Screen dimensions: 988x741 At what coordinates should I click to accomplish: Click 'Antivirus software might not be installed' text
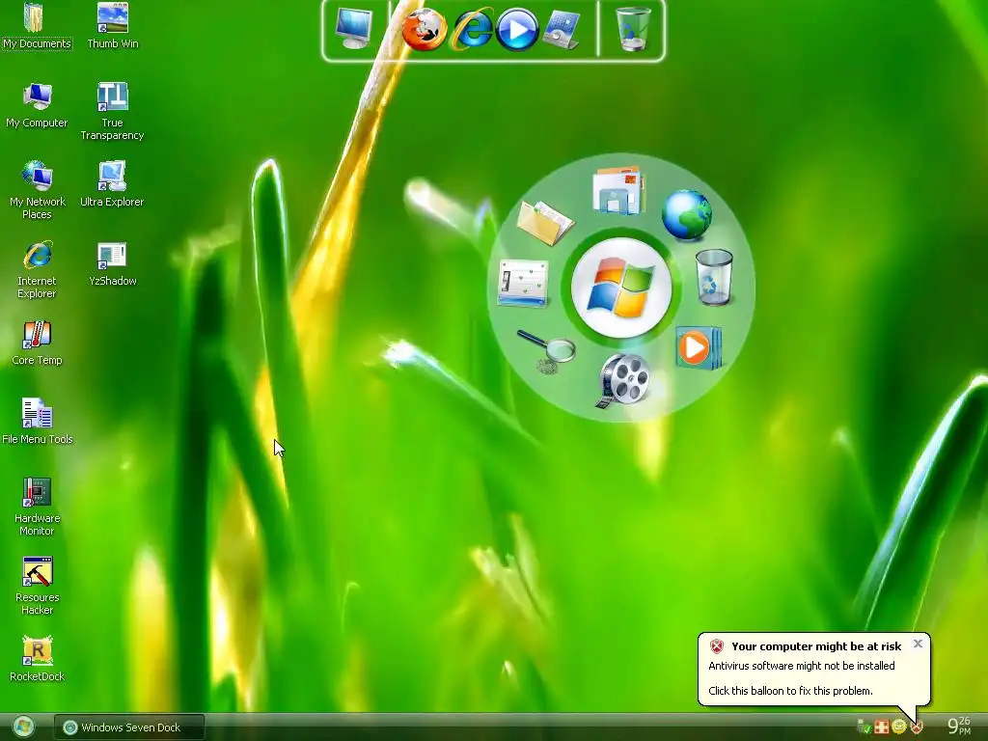click(x=802, y=666)
